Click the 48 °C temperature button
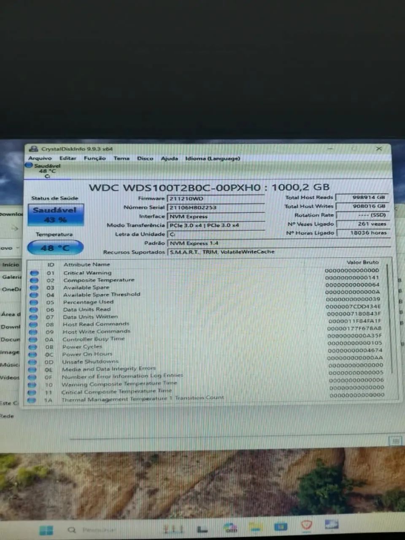 coord(55,248)
